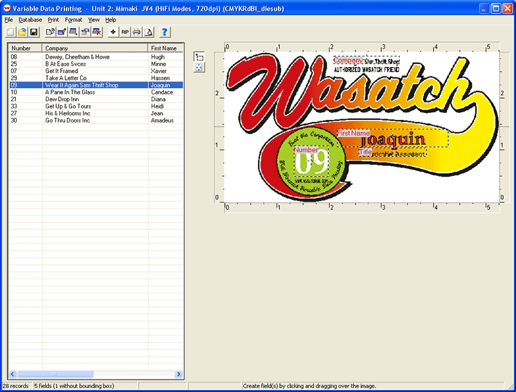Screen dimensions: 516x392
Task: Click the number cell '21'
Action: pyautogui.click(x=14, y=99)
